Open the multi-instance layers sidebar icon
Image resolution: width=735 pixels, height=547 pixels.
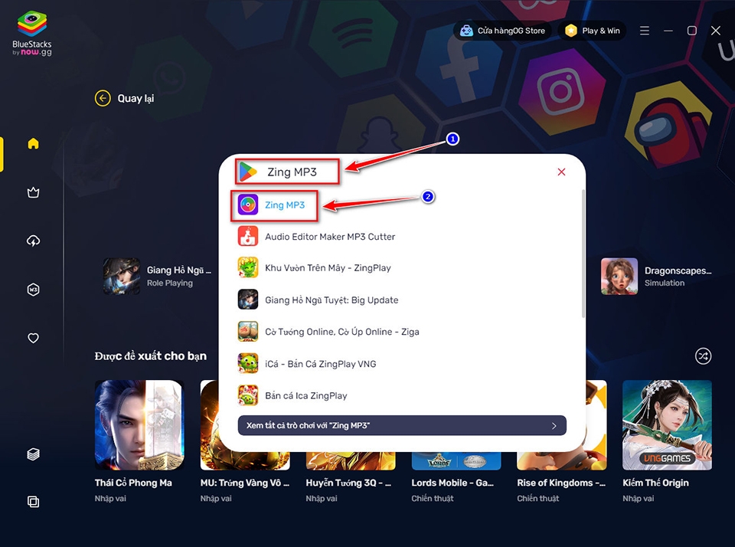[x=33, y=454]
